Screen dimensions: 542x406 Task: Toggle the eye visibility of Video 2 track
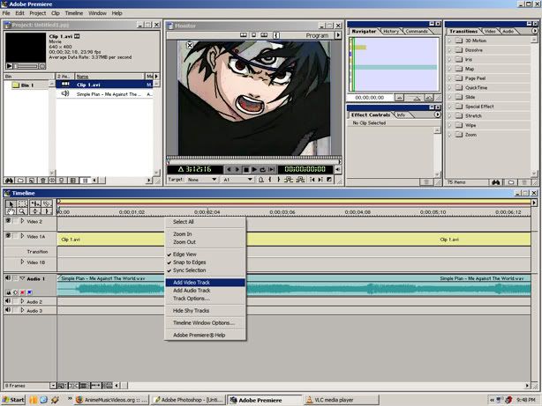pos(8,221)
